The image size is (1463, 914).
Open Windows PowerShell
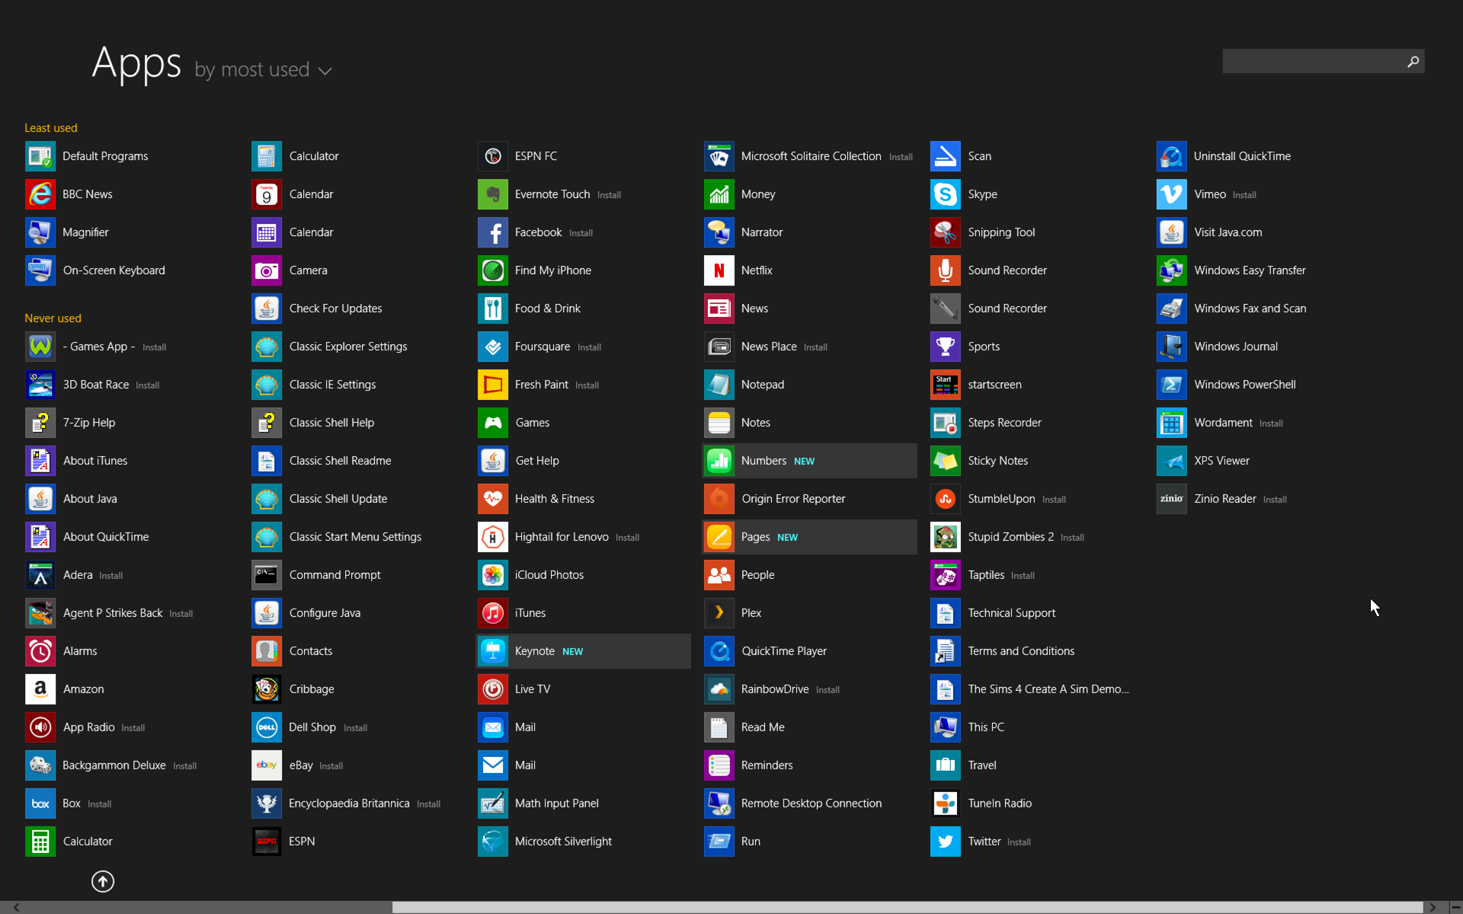click(1245, 385)
